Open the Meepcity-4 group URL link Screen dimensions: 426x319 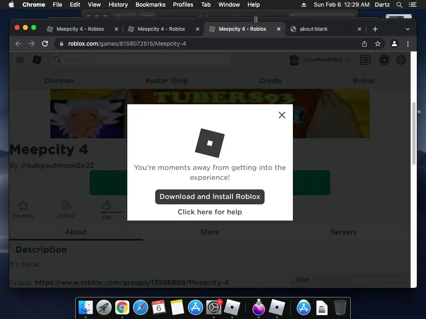[x=131, y=282]
